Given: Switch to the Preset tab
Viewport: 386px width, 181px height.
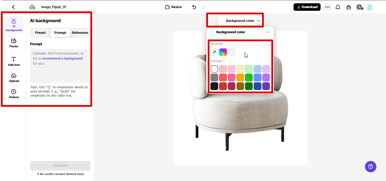Looking at the screenshot, I should pos(41,33).
